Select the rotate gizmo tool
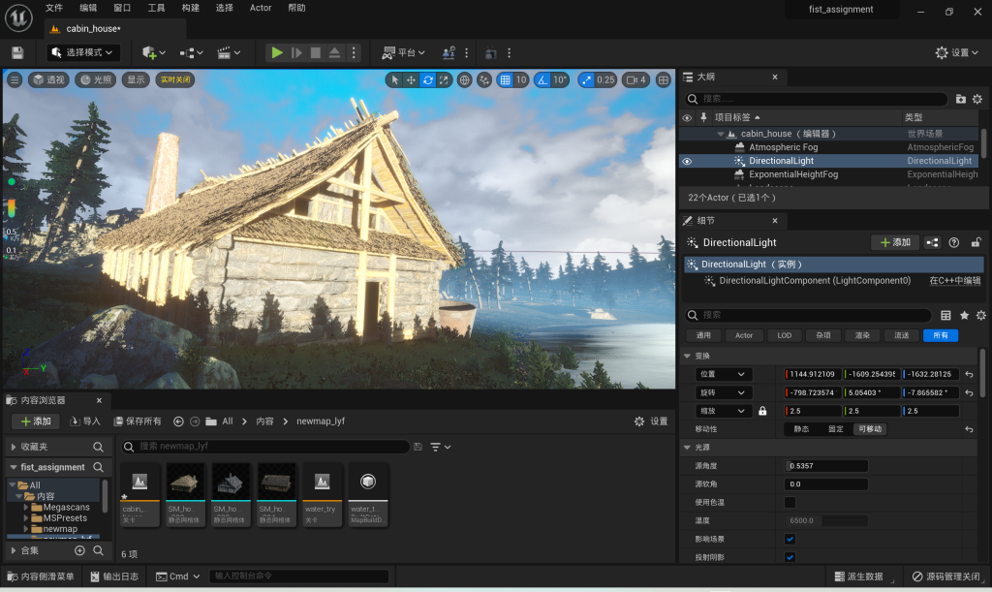The width and height of the screenshot is (992, 592). point(427,79)
